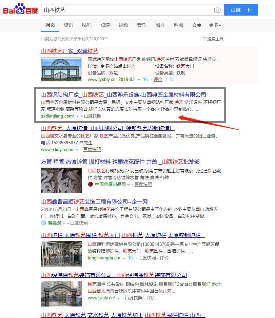Open result 山西铁艺厂家_双斌铁艺
The height and width of the screenshot is (318, 275).
[70, 51]
